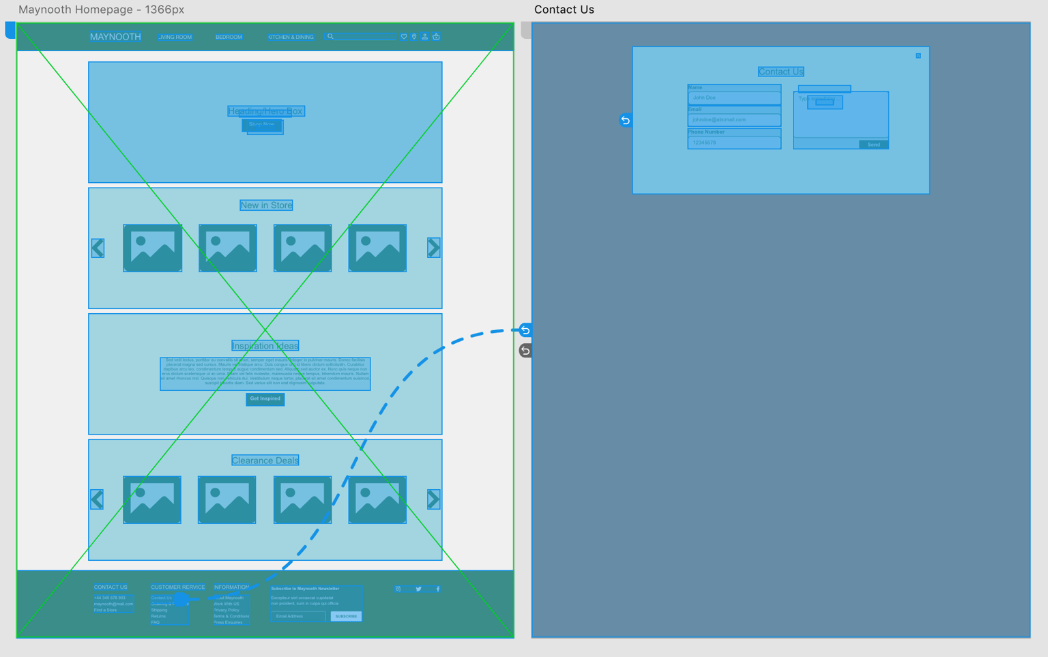Click the +44 345 678 903 phone number
The height and width of the screenshot is (657, 1048).
point(110,598)
